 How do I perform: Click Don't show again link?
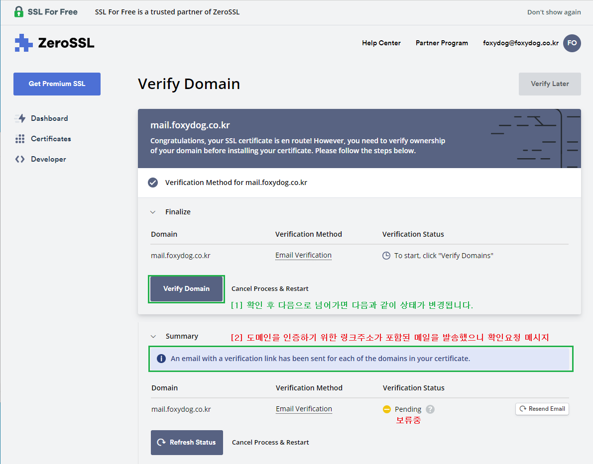pos(554,12)
